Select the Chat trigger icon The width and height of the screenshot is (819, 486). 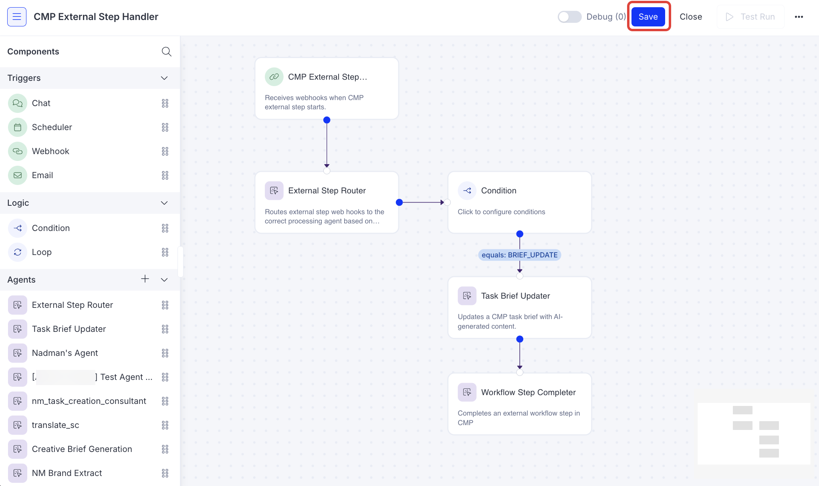[x=17, y=103]
